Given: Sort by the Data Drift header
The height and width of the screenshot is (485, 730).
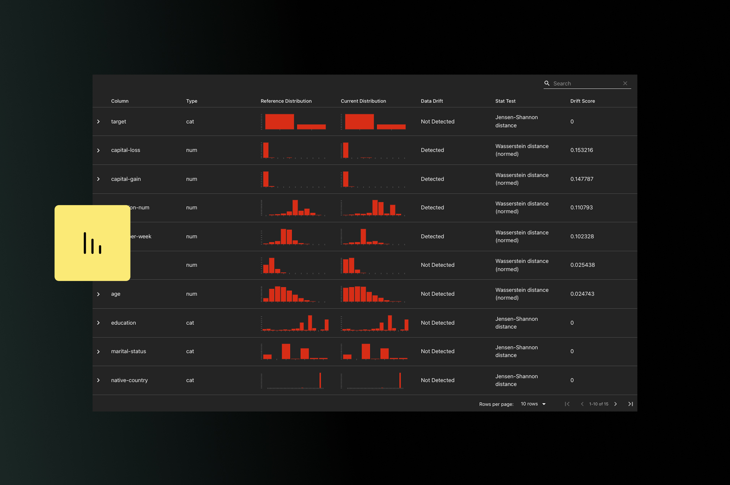Looking at the screenshot, I should pyautogui.click(x=431, y=101).
